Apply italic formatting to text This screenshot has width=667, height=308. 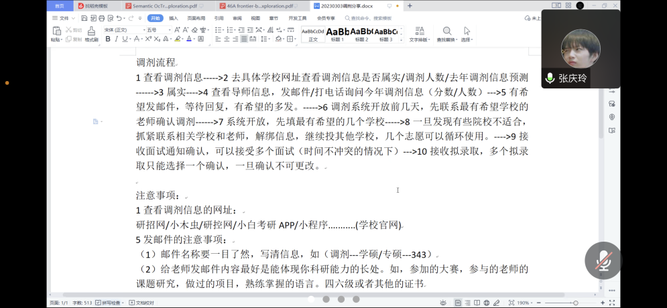[x=116, y=40]
